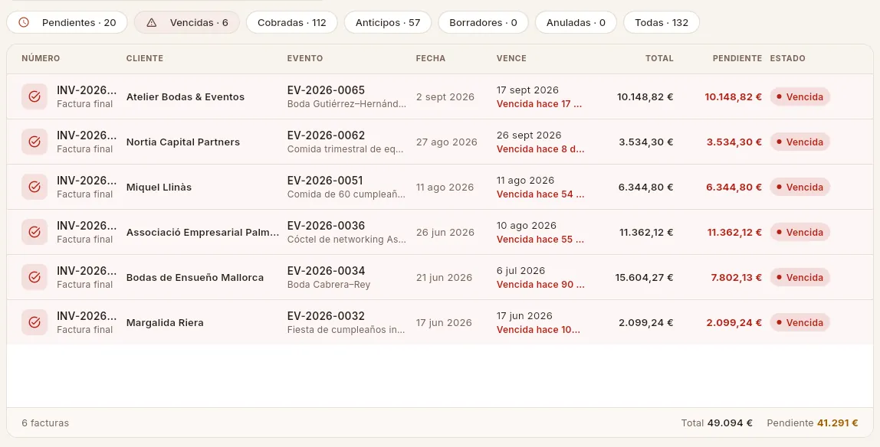Viewport: 880px width, 447px height.
Task: Click invoice icon in Margalida Riera row
Action: point(34,323)
